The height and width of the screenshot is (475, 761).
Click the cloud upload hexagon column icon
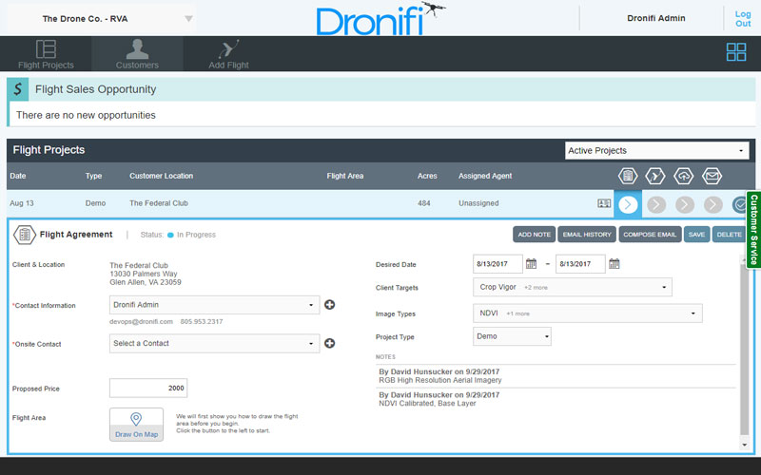coord(684,176)
